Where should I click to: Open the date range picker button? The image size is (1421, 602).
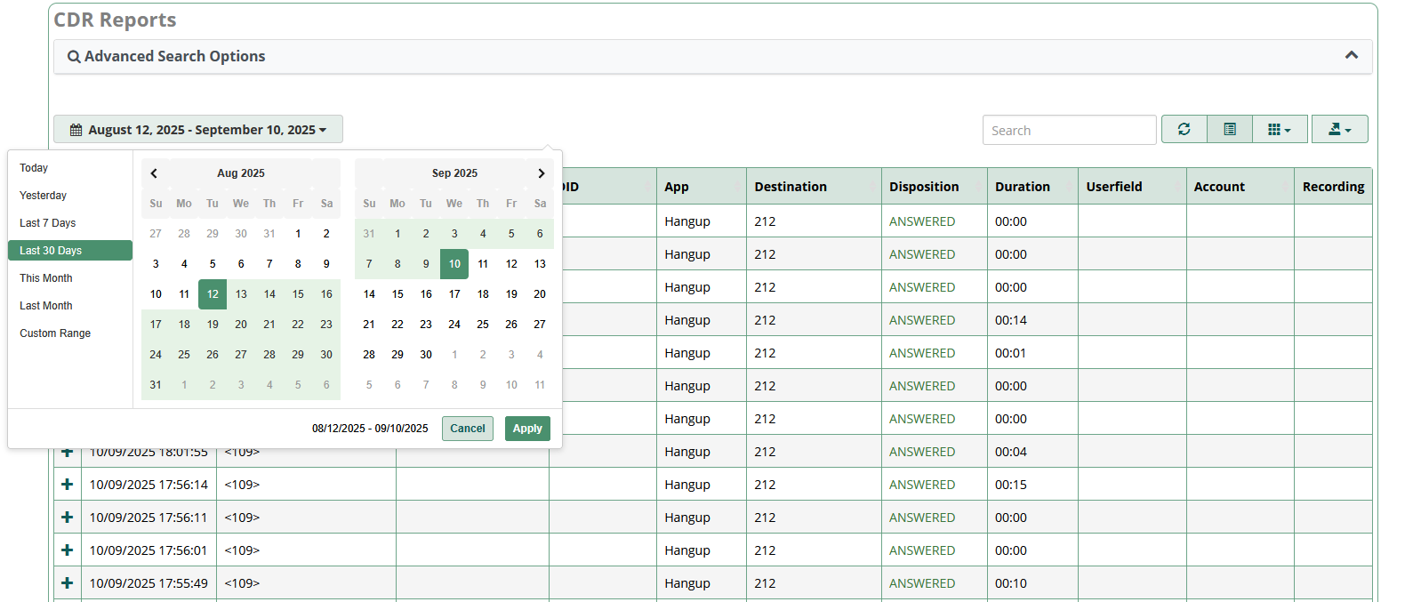tap(198, 130)
